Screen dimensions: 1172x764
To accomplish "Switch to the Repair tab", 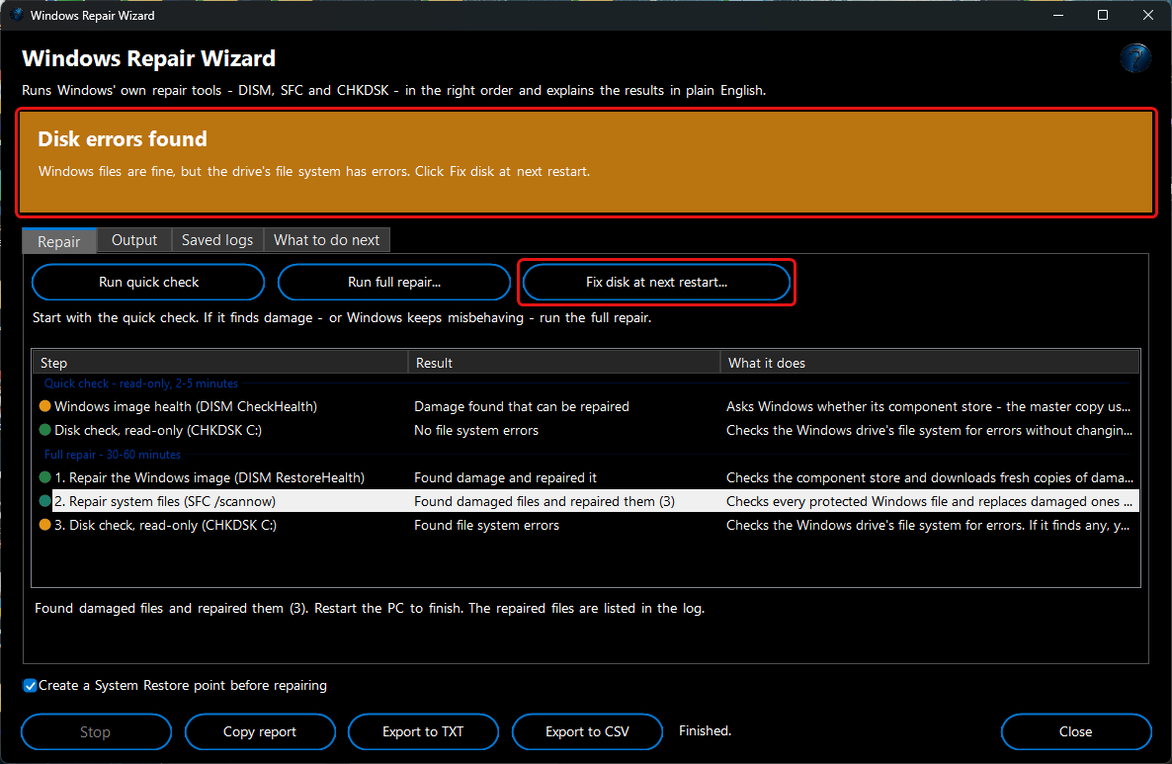I will (59, 241).
